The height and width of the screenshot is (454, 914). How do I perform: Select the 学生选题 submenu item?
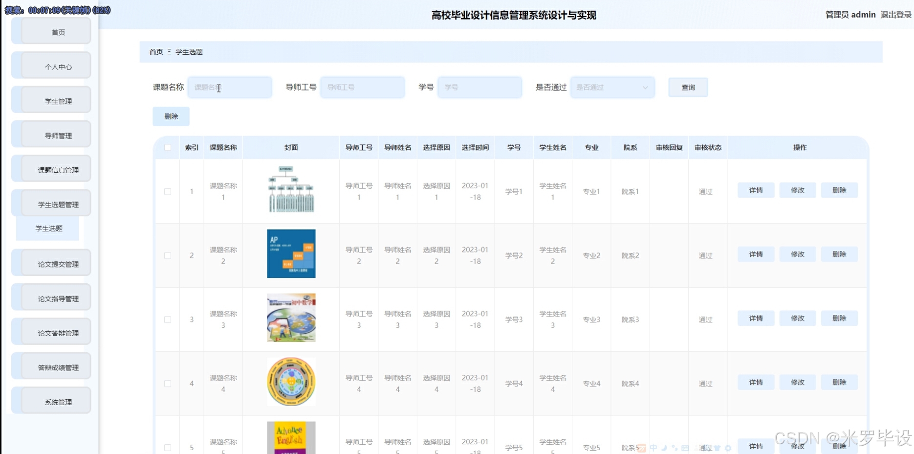[x=48, y=228]
